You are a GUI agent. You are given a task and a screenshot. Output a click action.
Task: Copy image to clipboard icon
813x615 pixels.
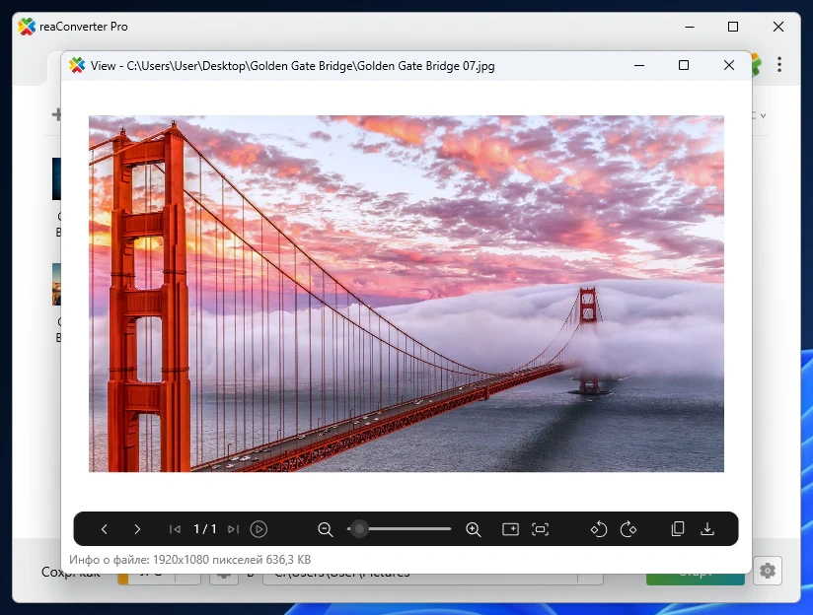tap(678, 529)
